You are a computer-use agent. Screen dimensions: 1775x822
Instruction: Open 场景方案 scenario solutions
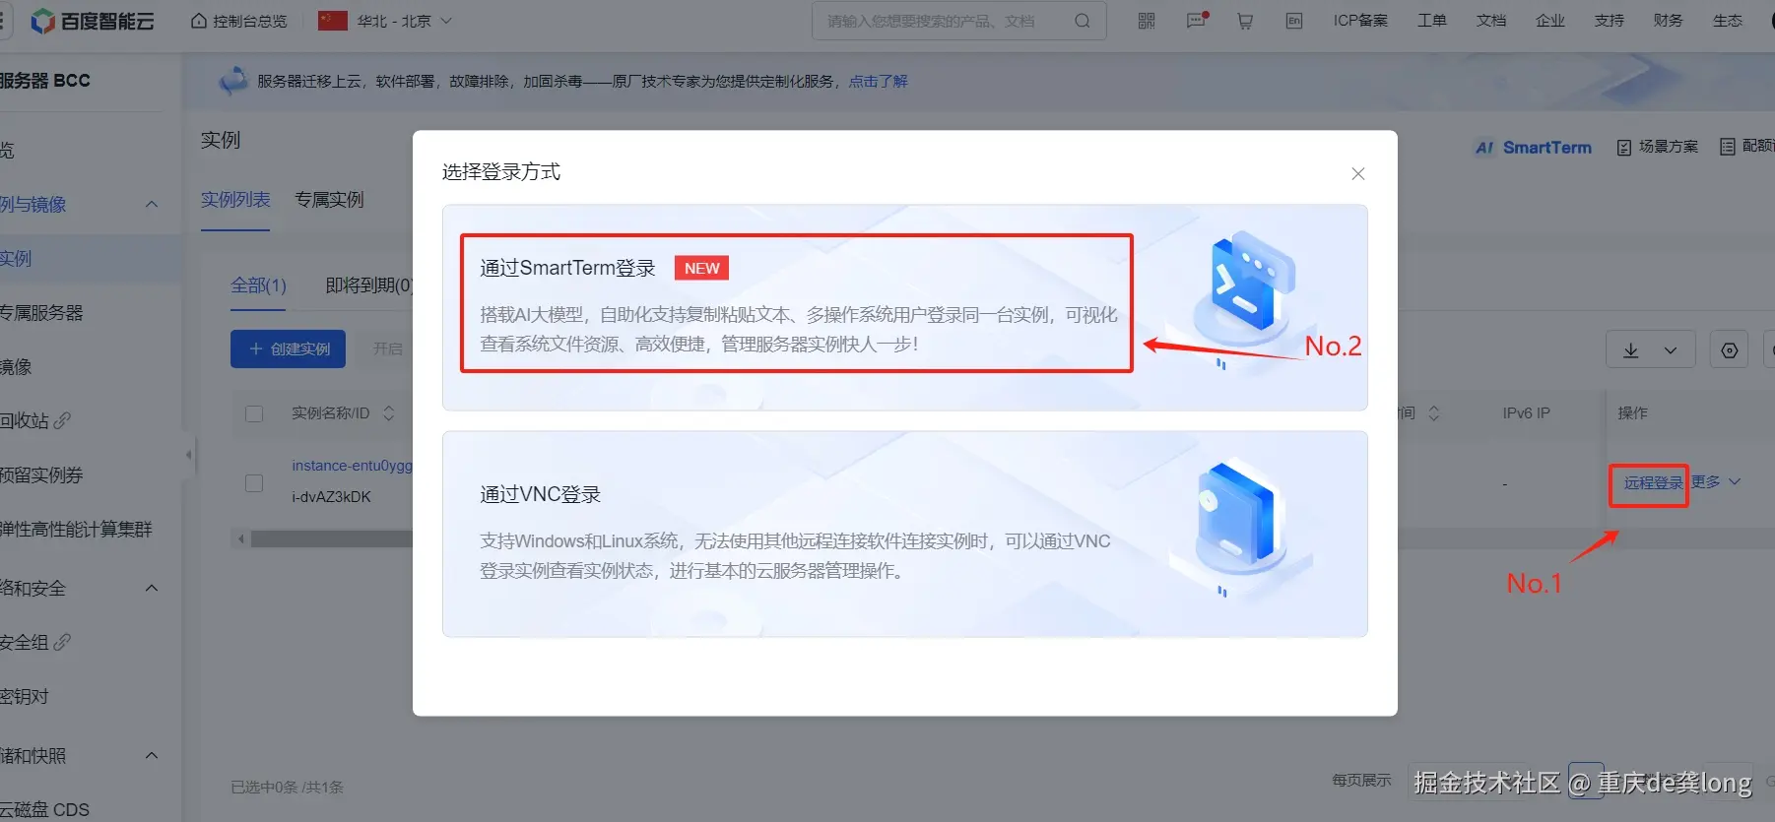pos(1658,147)
